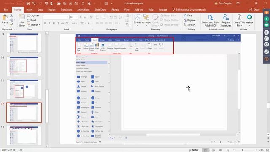Switch to the Acrobat tab
Image resolution: width=270 pixels, height=152 pixels.
[x=162, y=10]
